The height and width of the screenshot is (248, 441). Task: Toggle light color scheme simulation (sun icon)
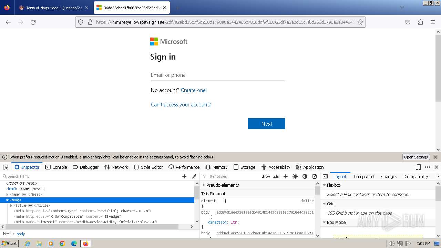[295, 176]
